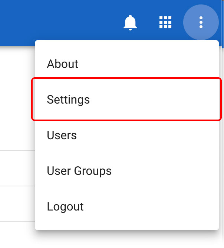Open the apps grid launcher
Screen dimensions: 224x248
[x=165, y=23]
